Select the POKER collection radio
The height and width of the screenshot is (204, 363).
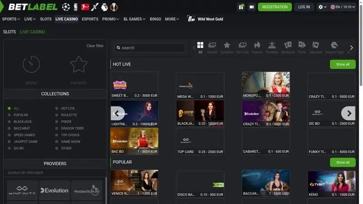click(x=56, y=121)
